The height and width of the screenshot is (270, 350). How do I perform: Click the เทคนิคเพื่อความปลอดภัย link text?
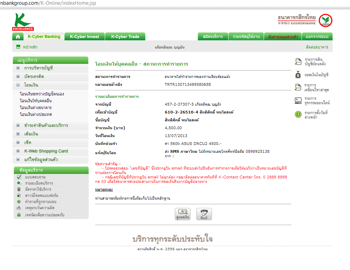coord(45,215)
